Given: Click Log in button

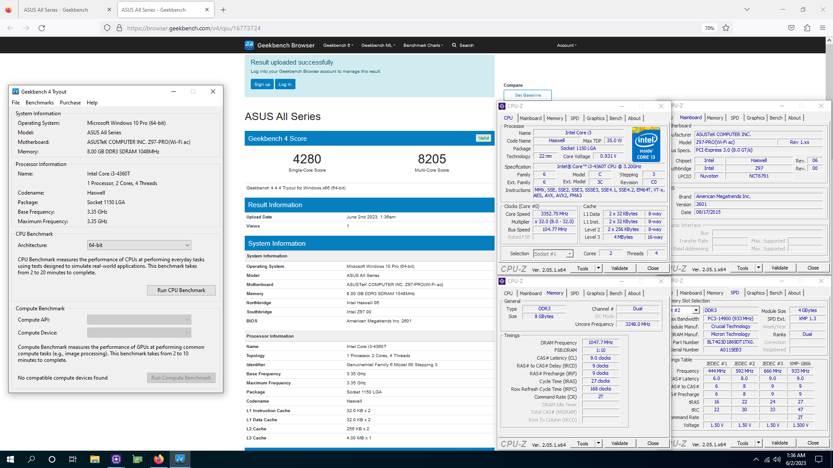Looking at the screenshot, I should (285, 84).
